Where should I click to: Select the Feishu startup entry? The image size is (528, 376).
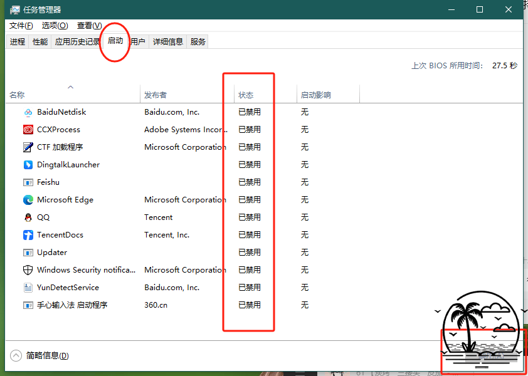tap(263, 182)
